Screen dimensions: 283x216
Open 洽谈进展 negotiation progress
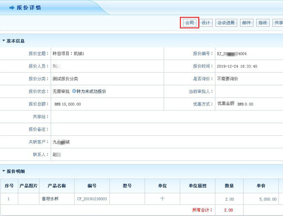click(x=226, y=23)
